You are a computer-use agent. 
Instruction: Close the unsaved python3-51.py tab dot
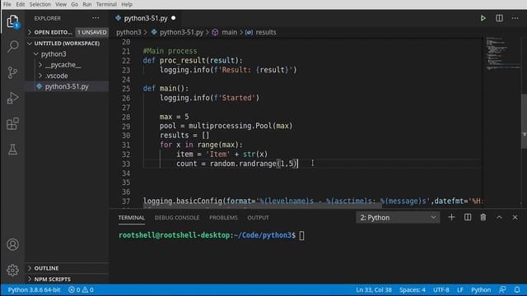174,18
